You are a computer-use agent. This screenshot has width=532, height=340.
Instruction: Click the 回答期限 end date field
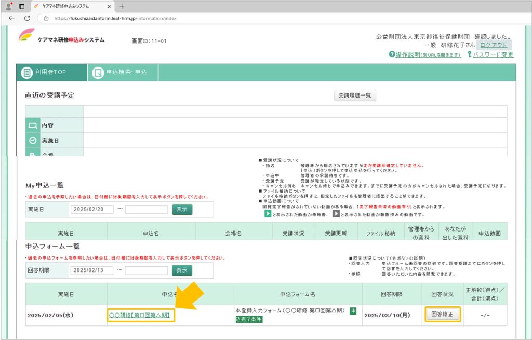tap(146, 270)
